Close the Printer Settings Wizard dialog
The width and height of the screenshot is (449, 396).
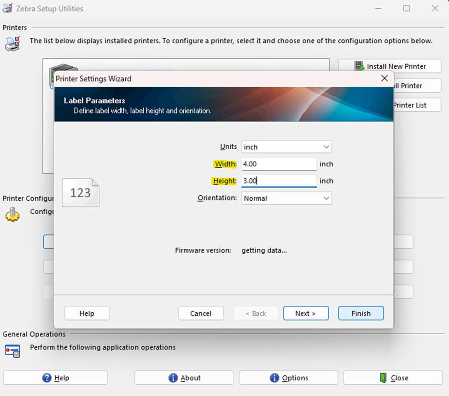pos(385,79)
